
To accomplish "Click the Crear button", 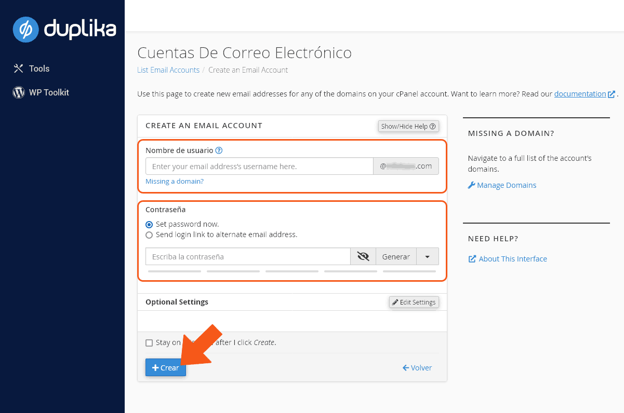I will click(165, 367).
